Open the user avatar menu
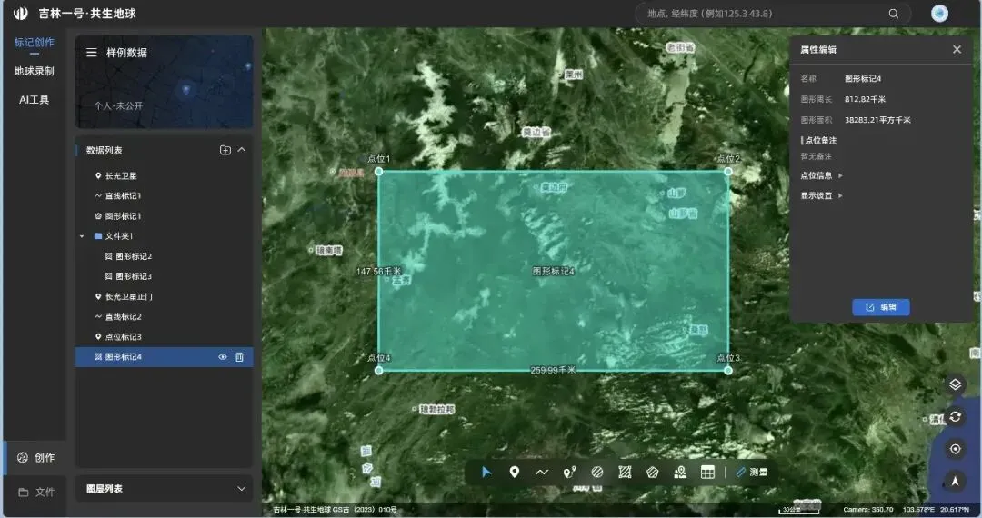The width and height of the screenshot is (982, 518). click(x=939, y=13)
